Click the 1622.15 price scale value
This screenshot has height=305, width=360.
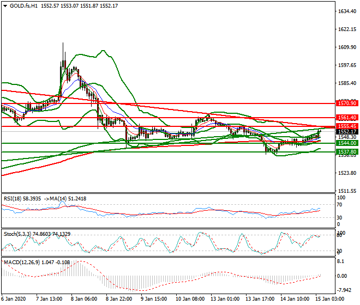(347, 29)
